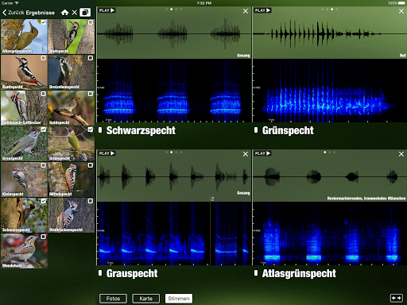Image resolution: width=407 pixels, height=305 pixels.
Task: Uncheck the Grauspecht thumbnail checkbox
Action: 43,129
